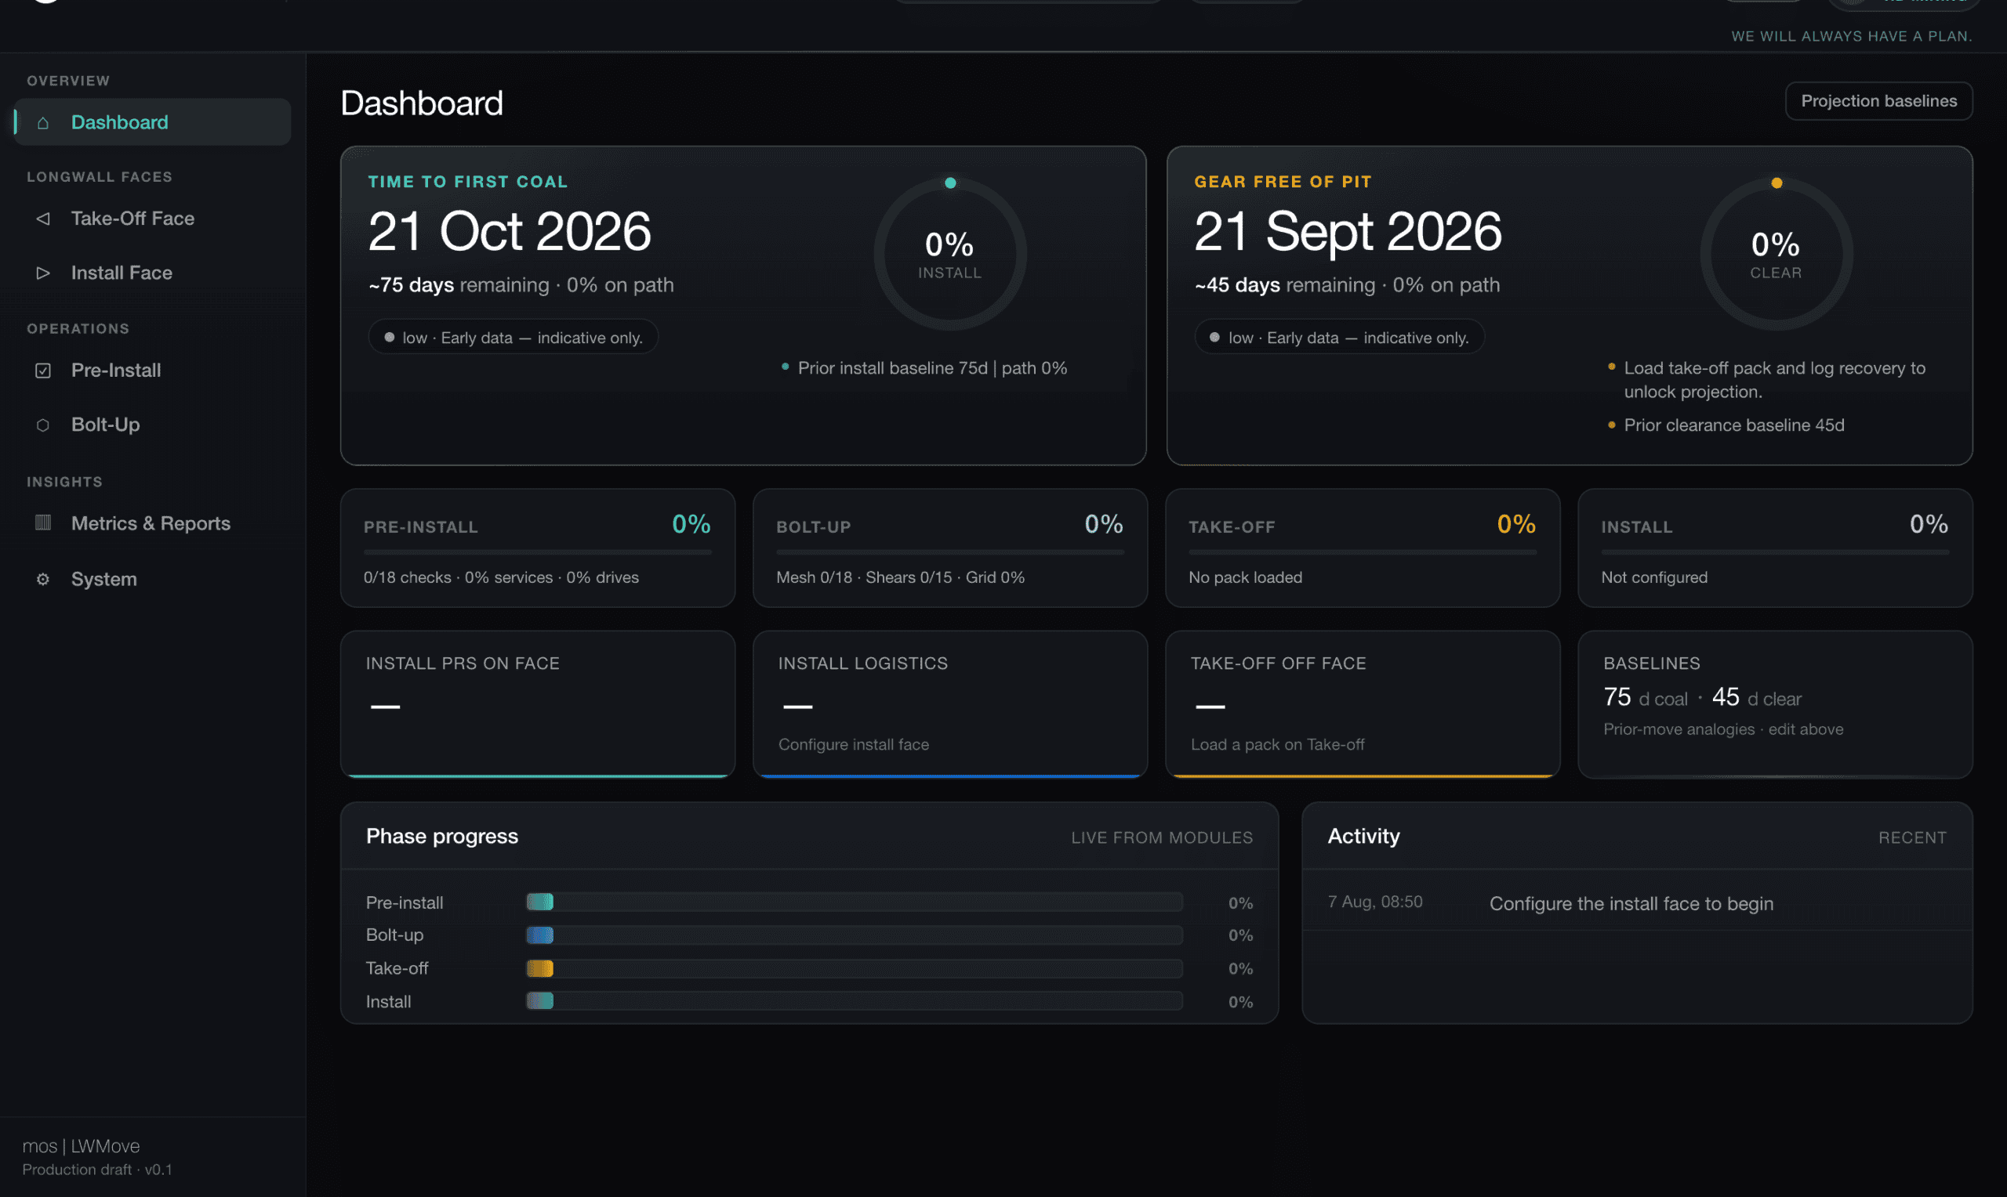Open the Install PRS On Face card

point(538,704)
